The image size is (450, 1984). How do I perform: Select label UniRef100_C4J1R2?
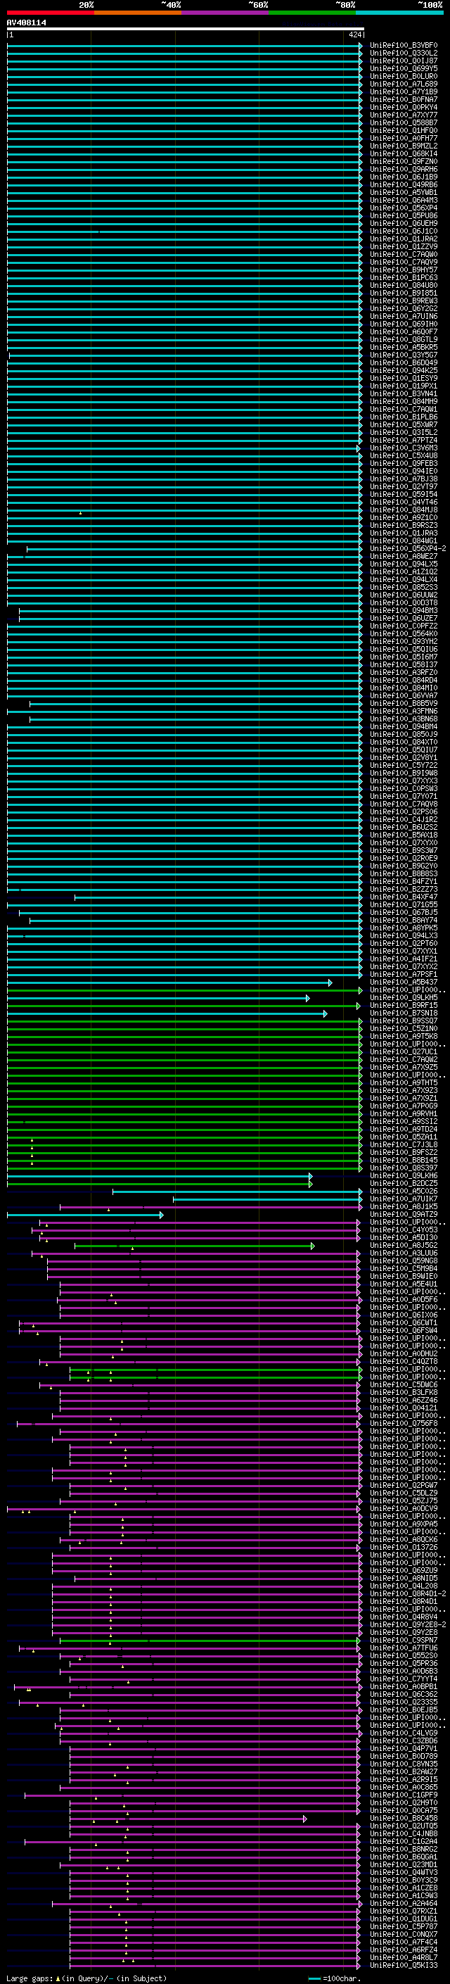pos(404,819)
